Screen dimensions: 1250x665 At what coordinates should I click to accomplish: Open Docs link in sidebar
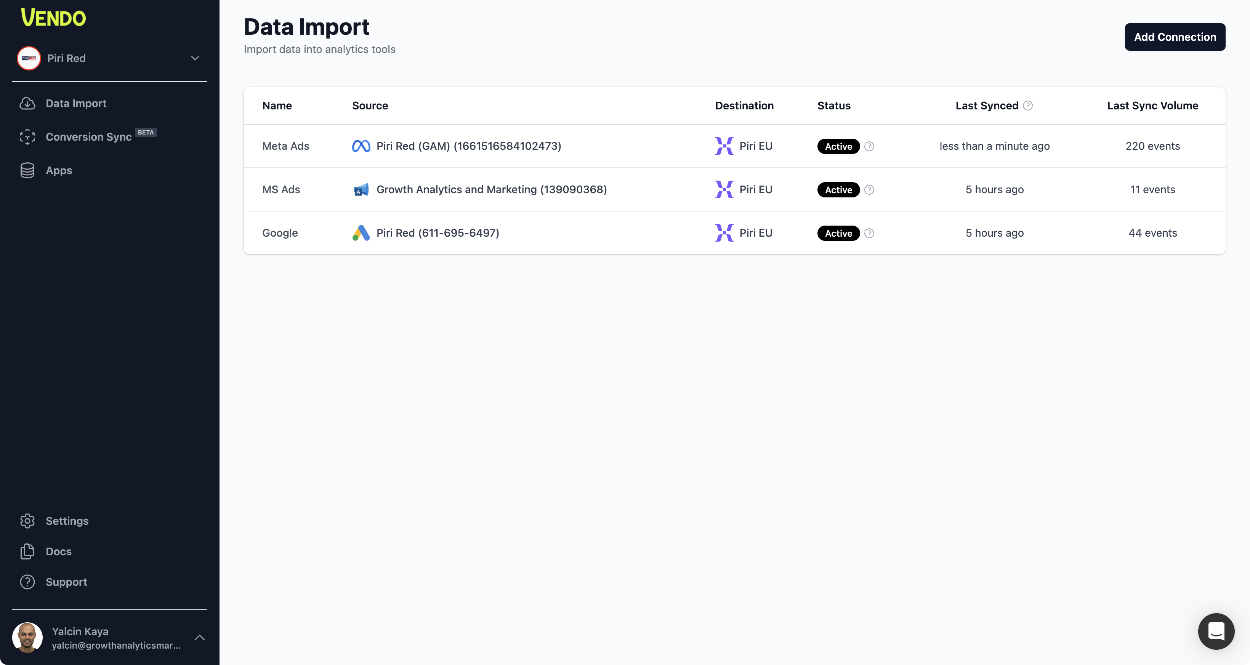[58, 551]
